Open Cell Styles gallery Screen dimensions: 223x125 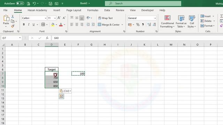click(x=192, y=22)
